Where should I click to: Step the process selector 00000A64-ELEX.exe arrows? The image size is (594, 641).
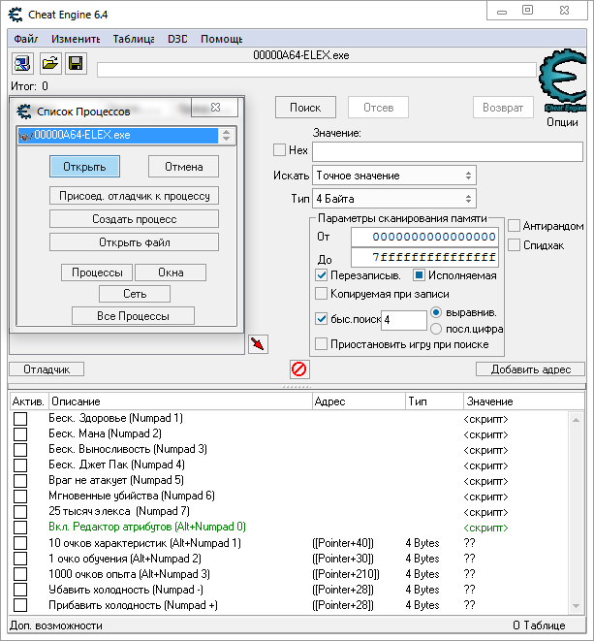coord(227,136)
